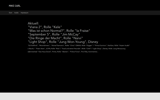Click the line "Viana 2", Rolle "Kele"
The width and height of the screenshot is (160, 100).
45,27
